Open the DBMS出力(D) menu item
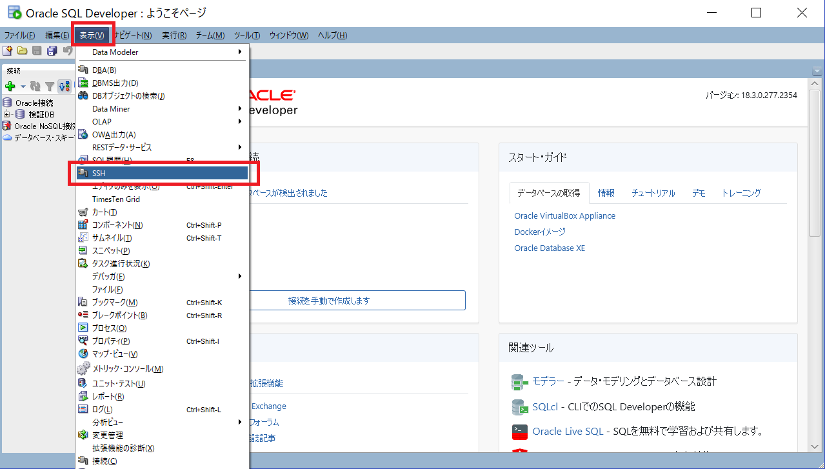The height and width of the screenshot is (469, 825). coord(162,83)
